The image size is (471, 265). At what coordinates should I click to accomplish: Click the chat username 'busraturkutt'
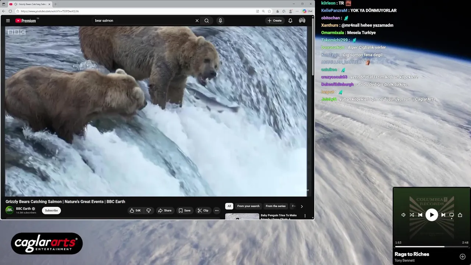(333, 47)
